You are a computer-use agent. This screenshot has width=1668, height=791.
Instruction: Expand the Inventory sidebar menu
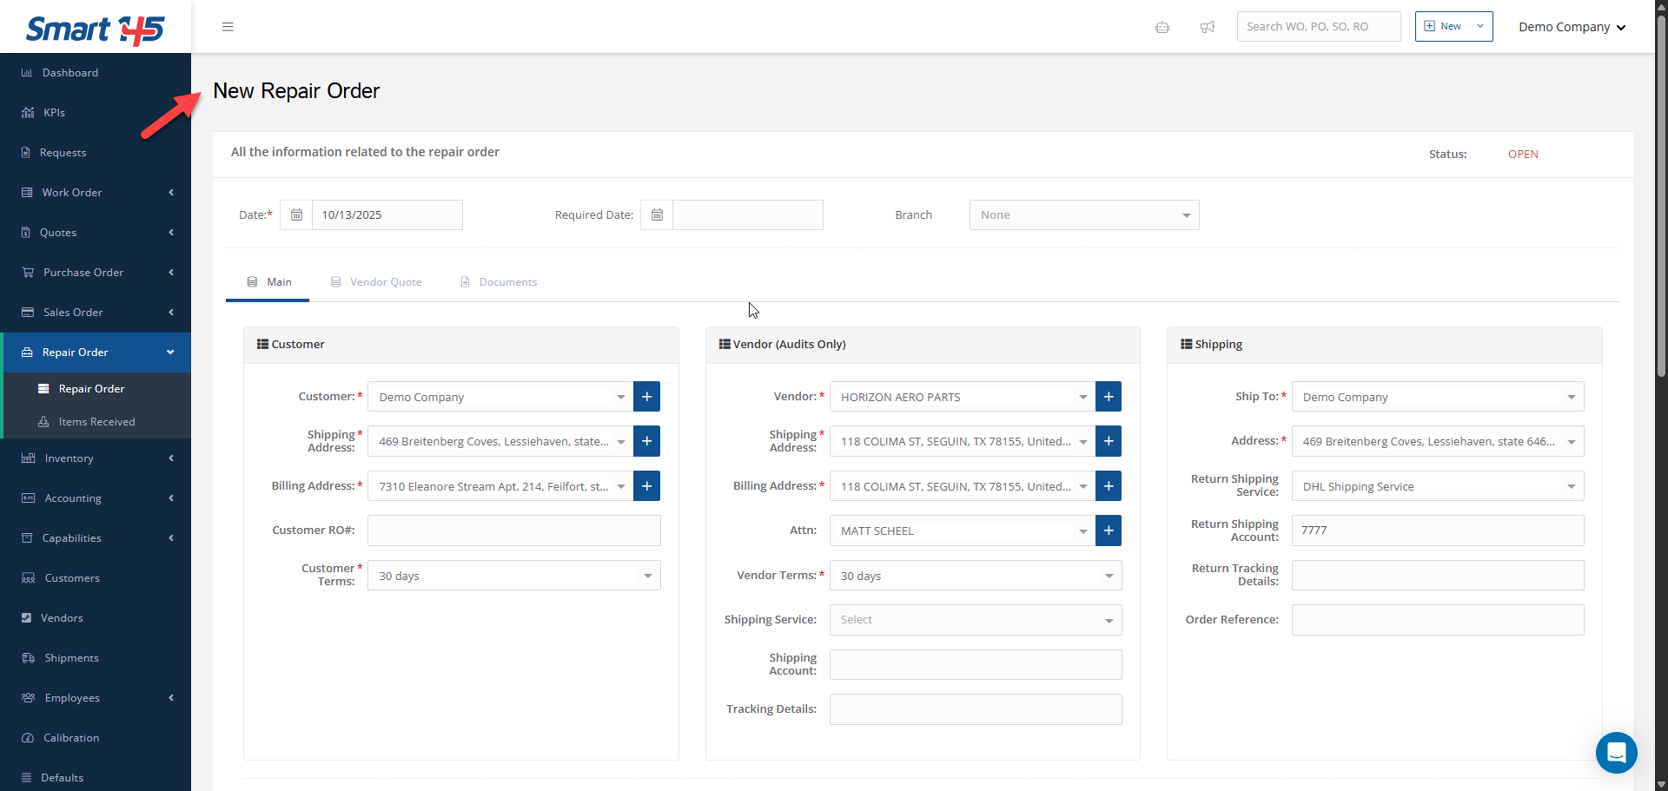tap(96, 458)
